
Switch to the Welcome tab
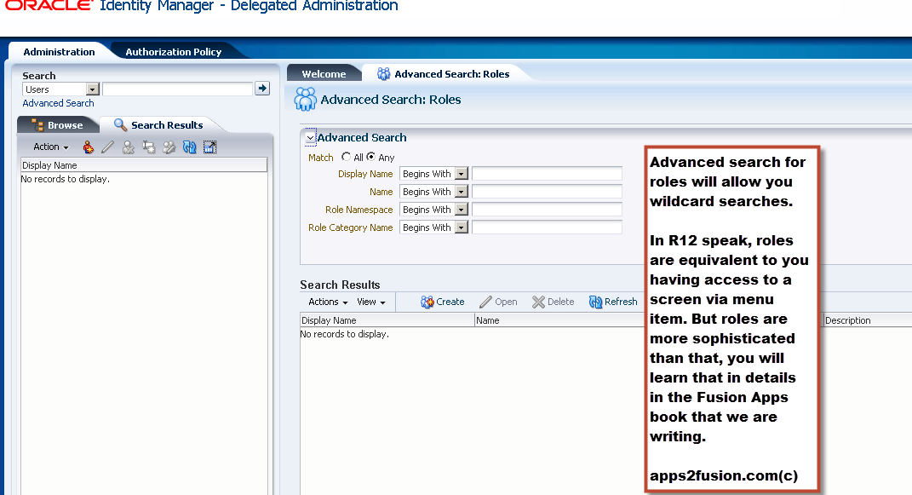(x=324, y=74)
